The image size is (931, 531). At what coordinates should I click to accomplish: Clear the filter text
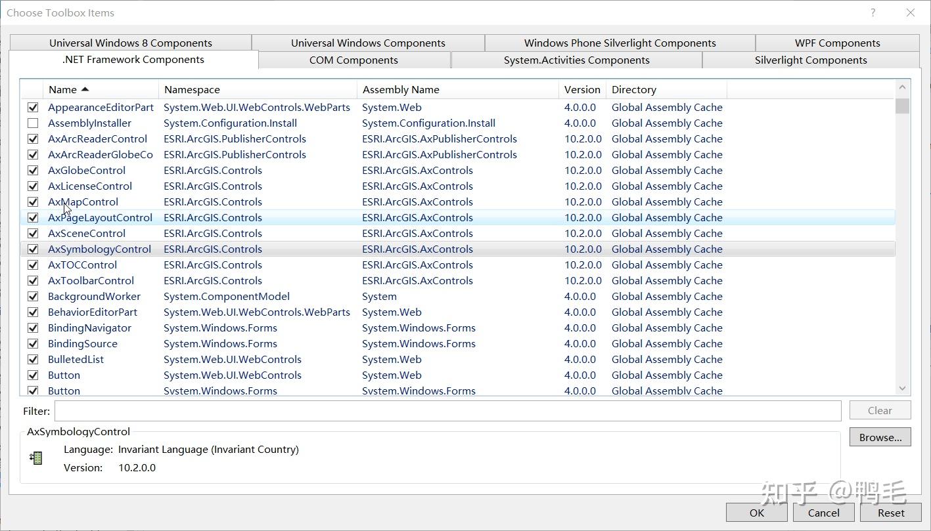tap(880, 410)
